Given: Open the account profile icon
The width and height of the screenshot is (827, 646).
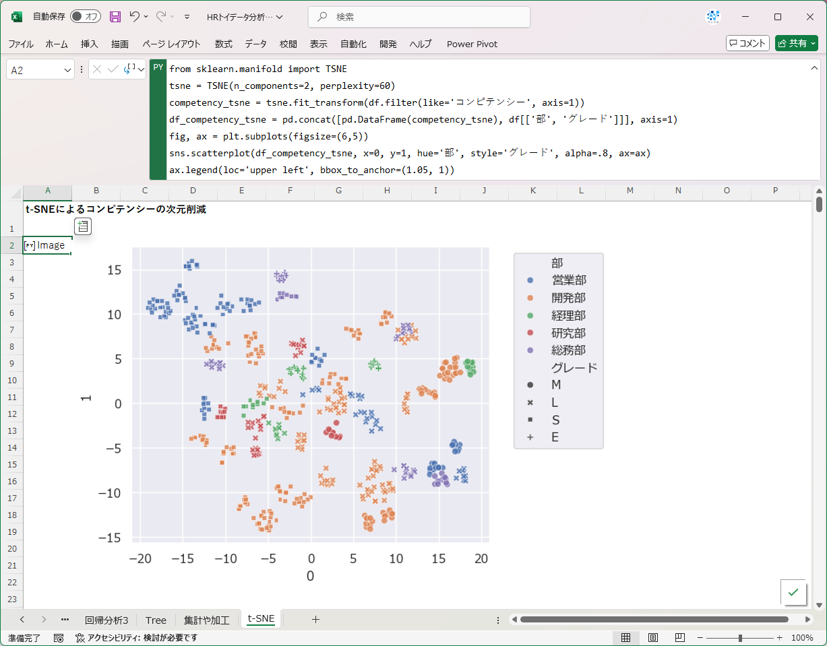Looking at the screenshot, I should (x=713, y=17).
